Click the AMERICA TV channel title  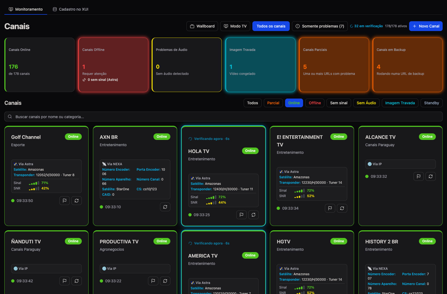point(203,256)
